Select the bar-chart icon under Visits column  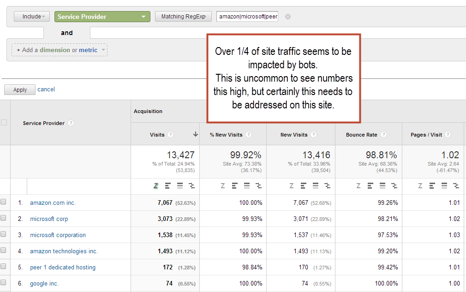(167, 186)
